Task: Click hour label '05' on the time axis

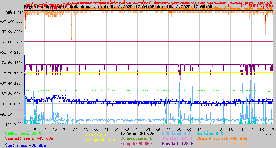Action: pyautogui.click(x=148, y=130)
